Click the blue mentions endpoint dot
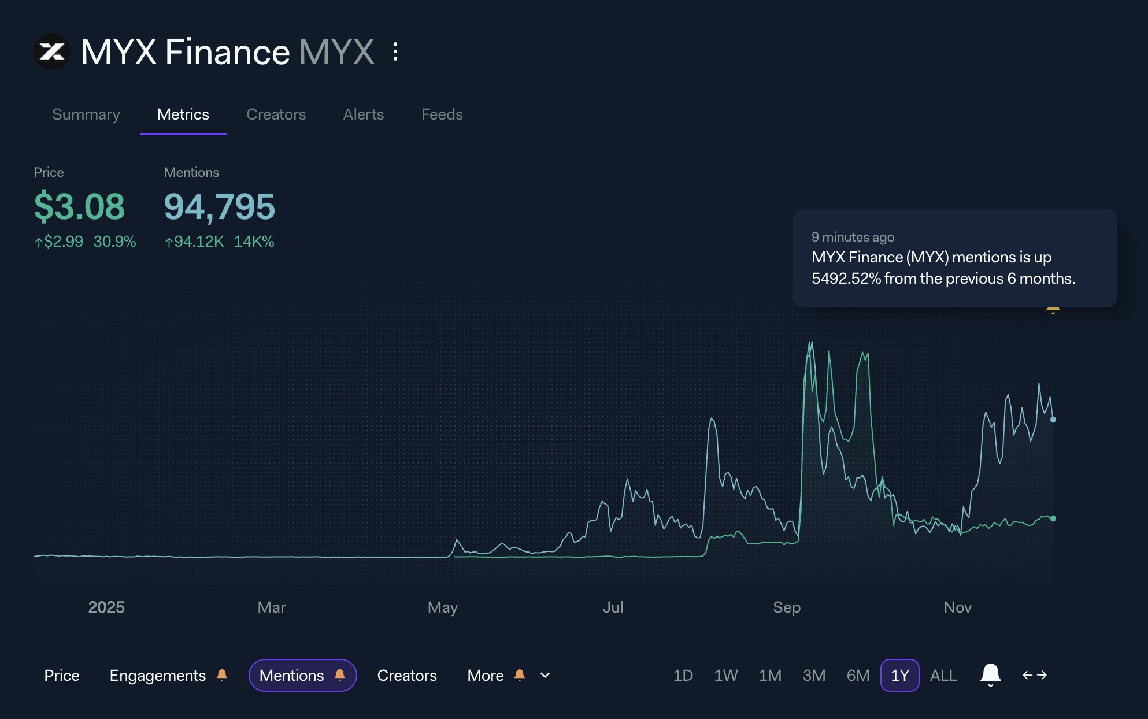Image resolution: width=1148 pixels, height=719 pixels. 1053,420
